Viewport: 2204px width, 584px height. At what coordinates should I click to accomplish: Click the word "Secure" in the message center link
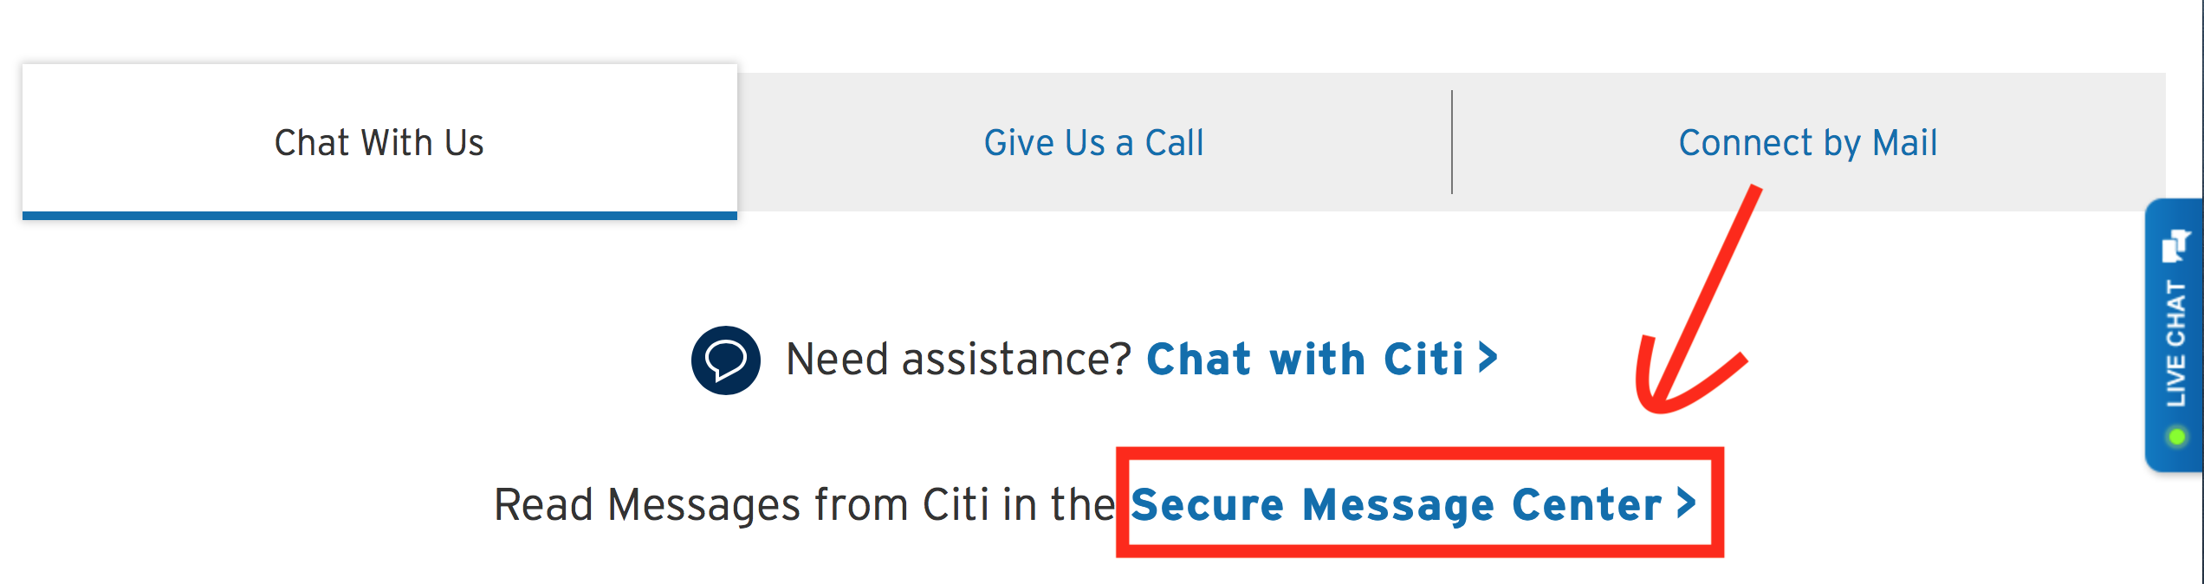[x=1207, y=505]
